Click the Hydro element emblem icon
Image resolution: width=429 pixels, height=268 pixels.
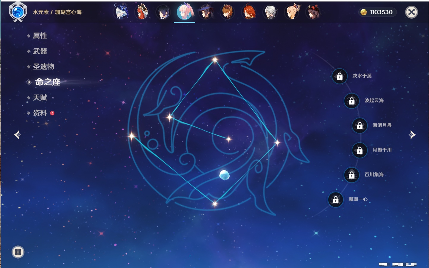(18, 12)
